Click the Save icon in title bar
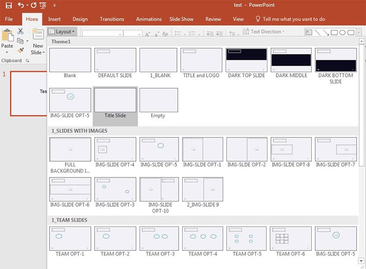Viewport: 366px width, 269px height. tap(9, 6)
